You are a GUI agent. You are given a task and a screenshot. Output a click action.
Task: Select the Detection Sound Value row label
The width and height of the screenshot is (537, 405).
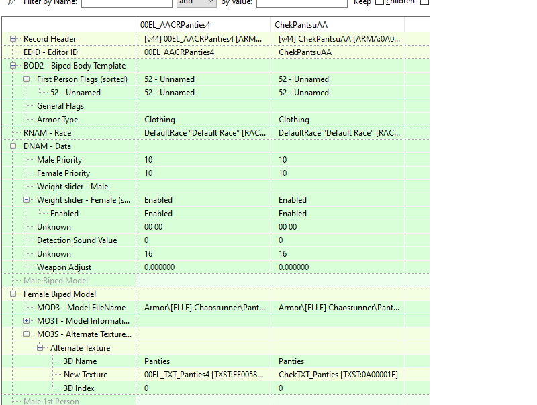(x=77, y=240)
